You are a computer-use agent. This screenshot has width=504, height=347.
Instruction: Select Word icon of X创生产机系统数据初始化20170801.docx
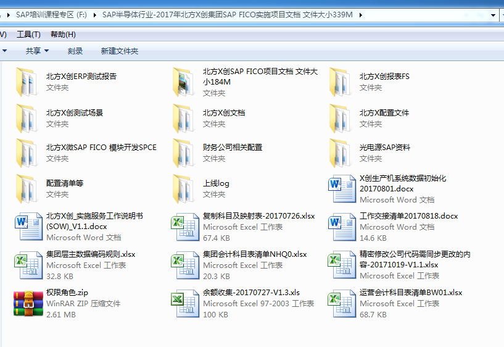(342, 189)
